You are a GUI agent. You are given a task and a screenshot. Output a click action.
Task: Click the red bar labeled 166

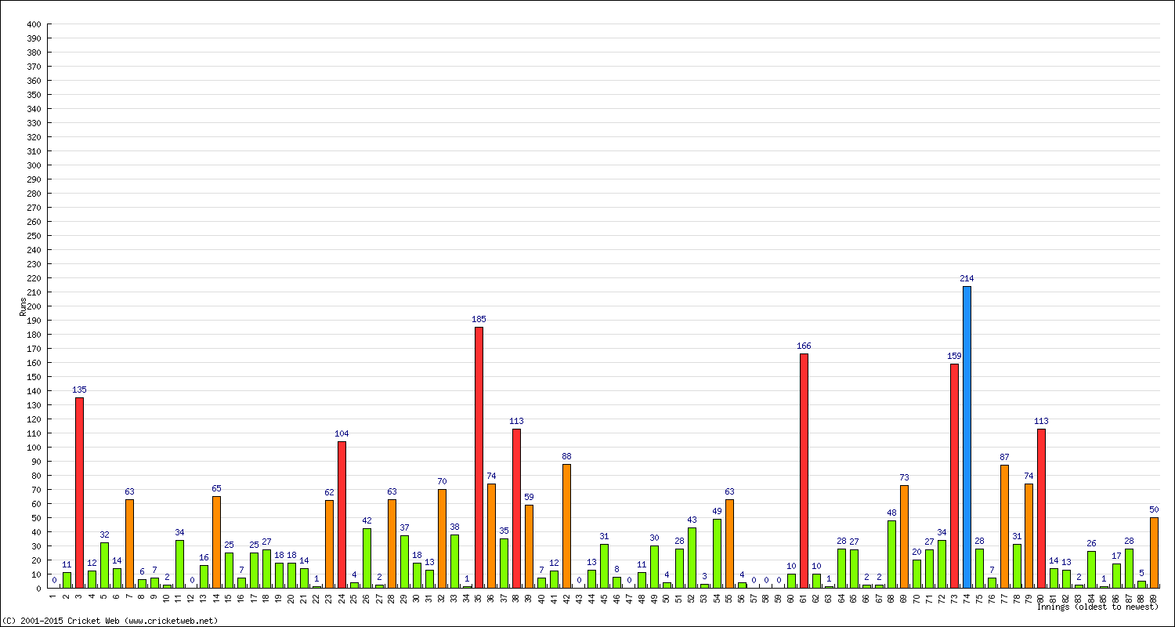804,471
